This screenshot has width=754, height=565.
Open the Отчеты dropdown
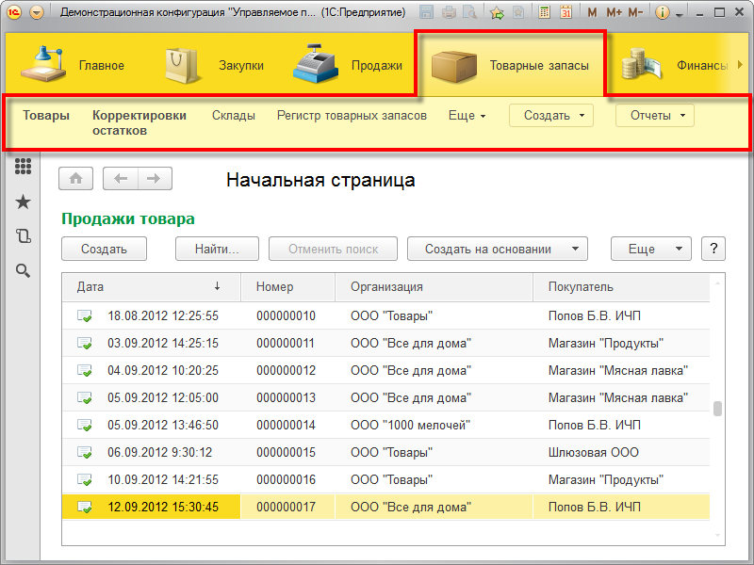[x=654, y=114]
